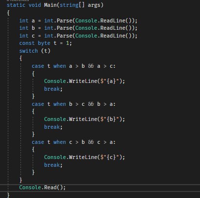This screenshot has width=200, height=198.
Task: Click 'break' below the WriteLine printing {c}
Action: (x=52, y=165)
